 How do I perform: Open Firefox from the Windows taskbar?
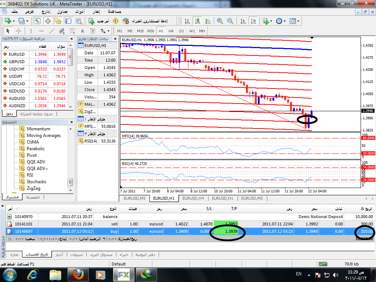[x=78, y=275]
